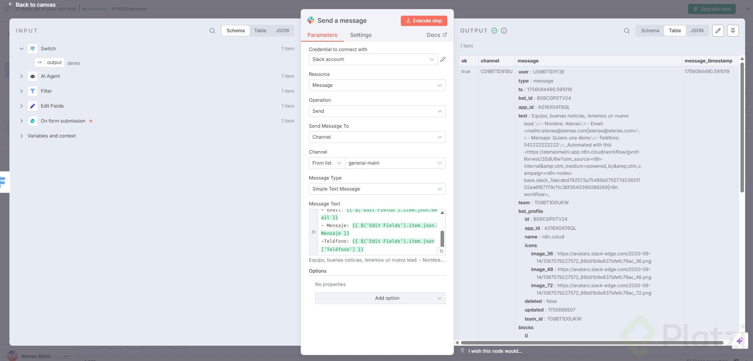Click the output success checkmark icon
Screen dimensions: 753x361
pyautogui.click(x=494, y=31)
